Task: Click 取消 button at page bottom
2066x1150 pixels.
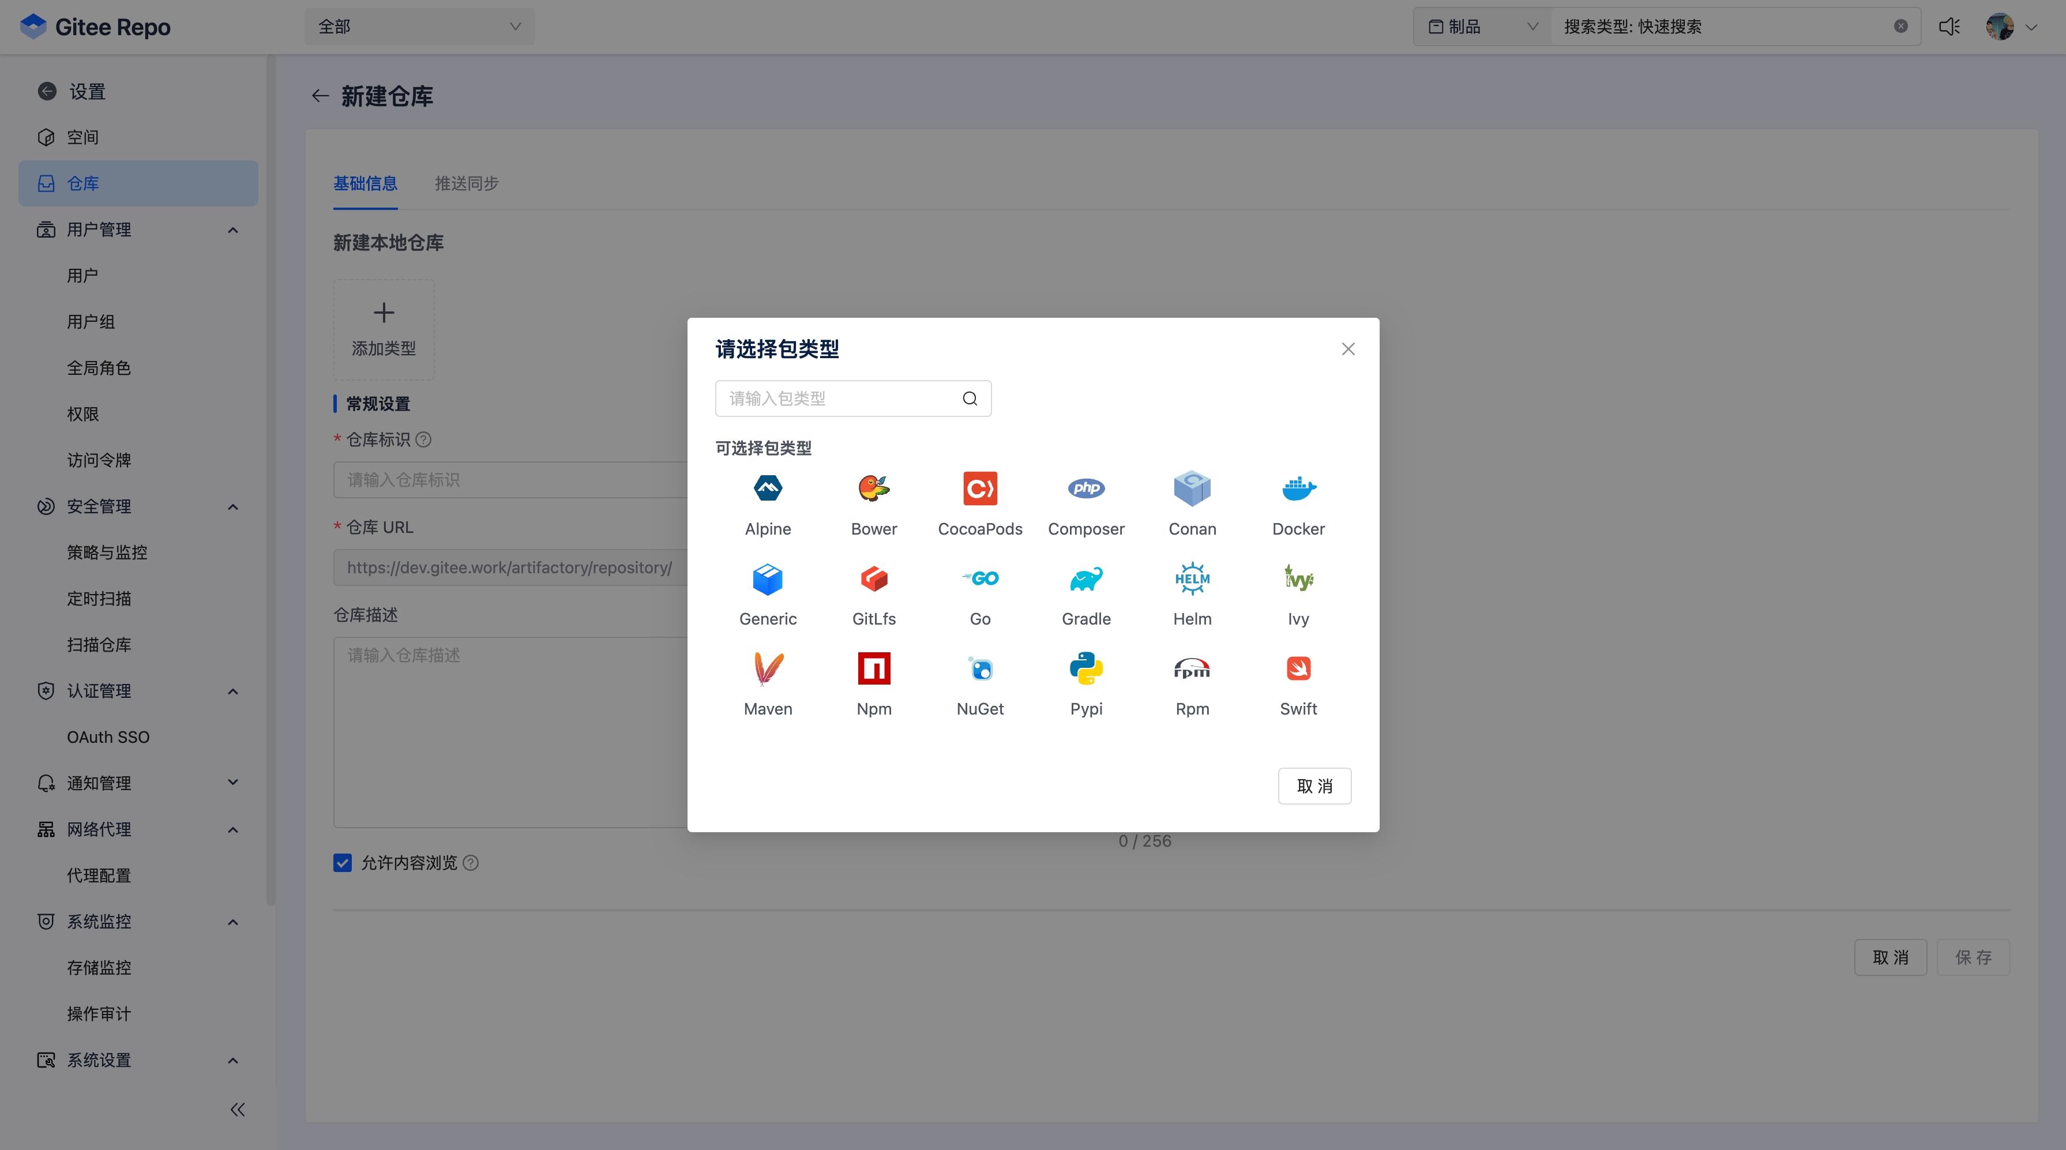Action: click(1890, 957)
